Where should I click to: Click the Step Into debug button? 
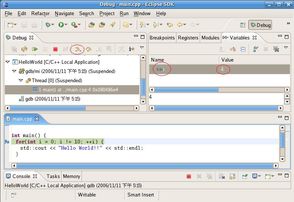(x=78, y=49)
